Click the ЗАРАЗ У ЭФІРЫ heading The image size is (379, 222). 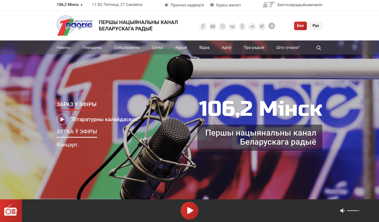coord(76,104)
